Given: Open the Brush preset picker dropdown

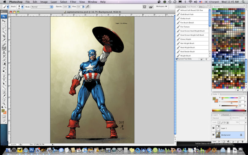Looking at the screenshot, I should point(22,7).
